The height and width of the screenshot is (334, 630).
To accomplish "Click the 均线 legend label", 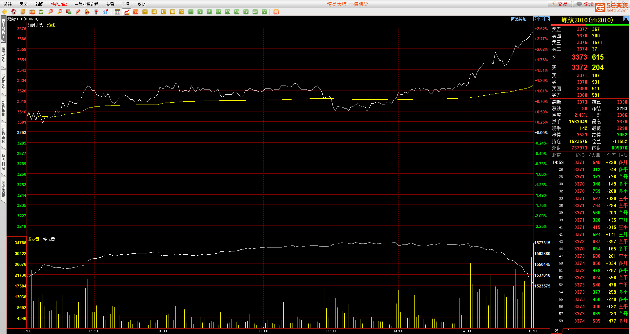I will 51,25.
